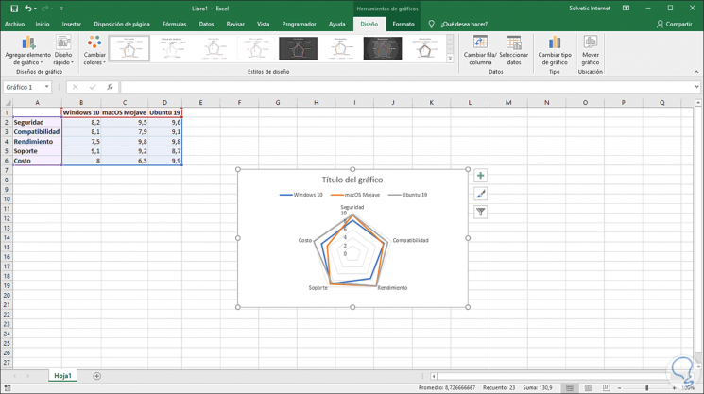Select the Hoja1 sheet tab

coord(63,376)
